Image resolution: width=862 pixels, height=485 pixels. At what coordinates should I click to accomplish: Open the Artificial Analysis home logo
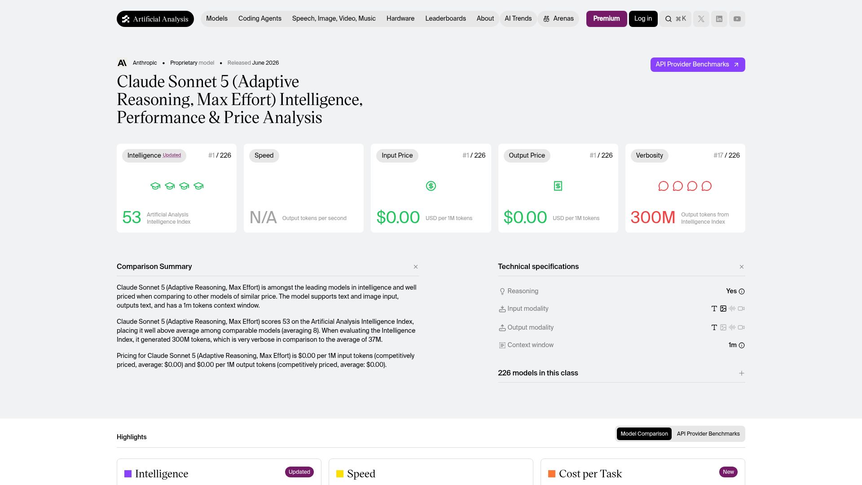(x=155, y=19)
